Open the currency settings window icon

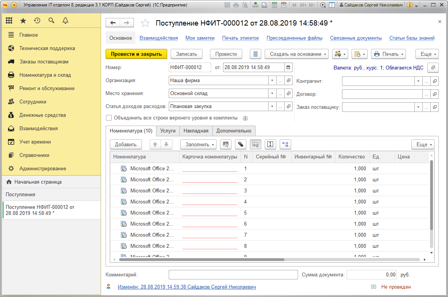[x=433, y=68]
